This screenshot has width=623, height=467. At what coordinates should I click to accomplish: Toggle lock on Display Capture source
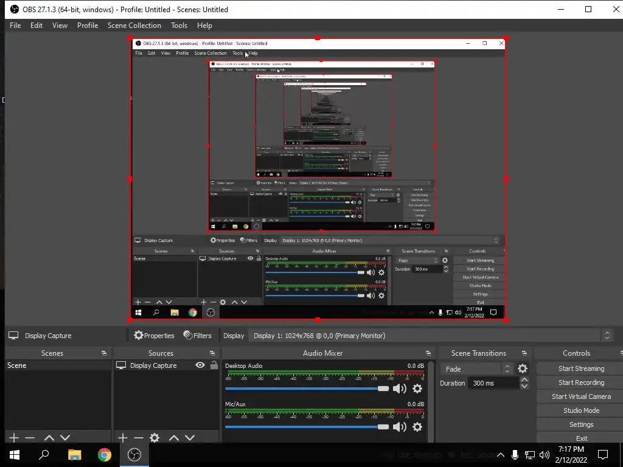[214, 365]
